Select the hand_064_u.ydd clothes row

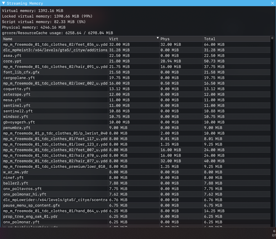coord(136,211)
